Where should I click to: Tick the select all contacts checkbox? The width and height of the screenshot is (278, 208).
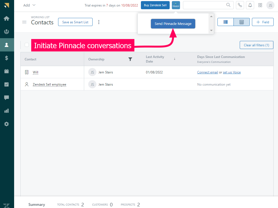tap(27, 45)
